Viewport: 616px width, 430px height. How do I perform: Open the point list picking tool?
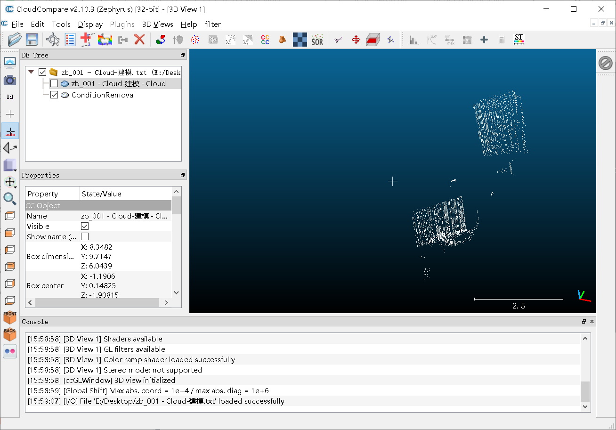click(70, 40)
